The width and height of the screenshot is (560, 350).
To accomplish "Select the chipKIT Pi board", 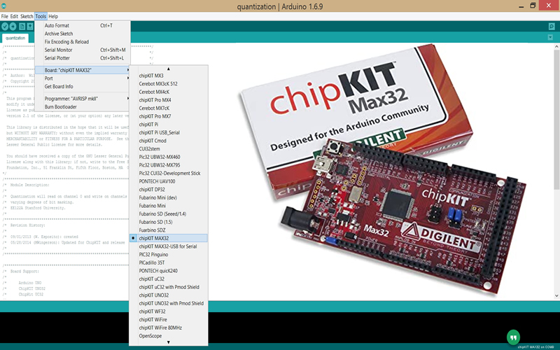I will (168, 125).
